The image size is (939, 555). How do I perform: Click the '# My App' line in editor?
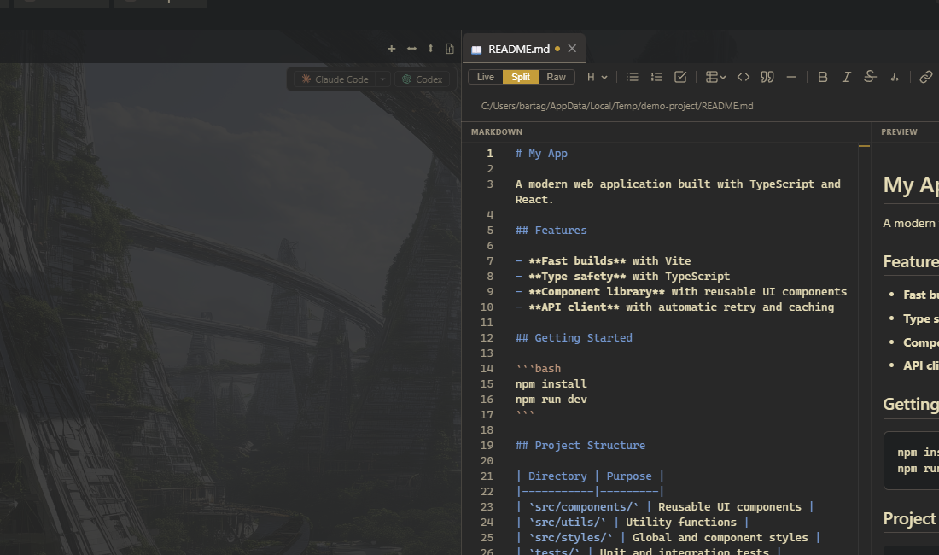click(541, 154)
